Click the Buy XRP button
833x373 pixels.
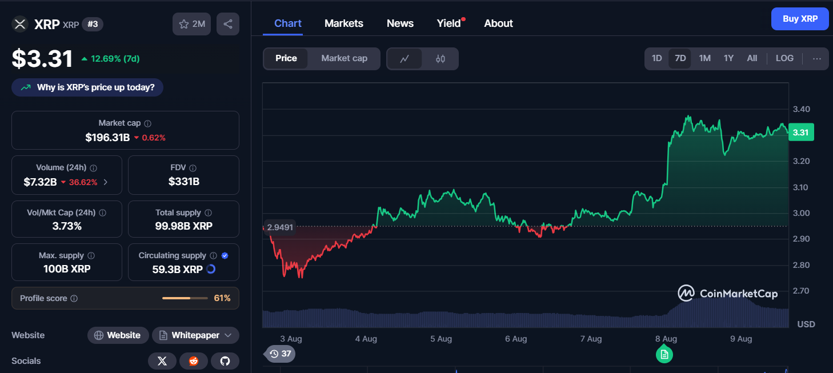(x=800, y=19)
